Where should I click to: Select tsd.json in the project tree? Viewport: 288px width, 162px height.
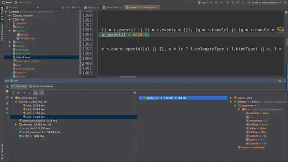click(21, 76)
